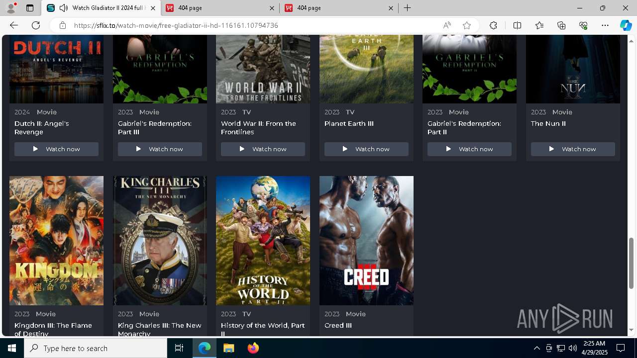637x358 pixels.
Task: Open Read aloud icon in address bar
Action: [447, 25]
